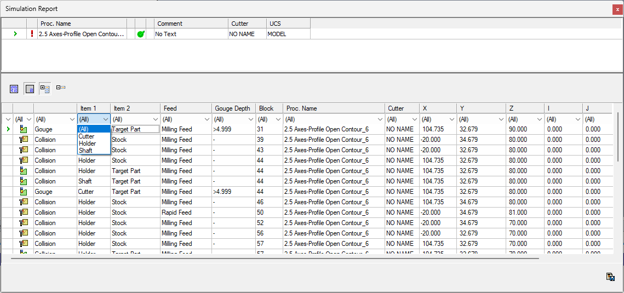Click the collision icon in Block 39 row
Image resolution: width=624 pixels, height=293 pixels.
click(x=23, y=140)
